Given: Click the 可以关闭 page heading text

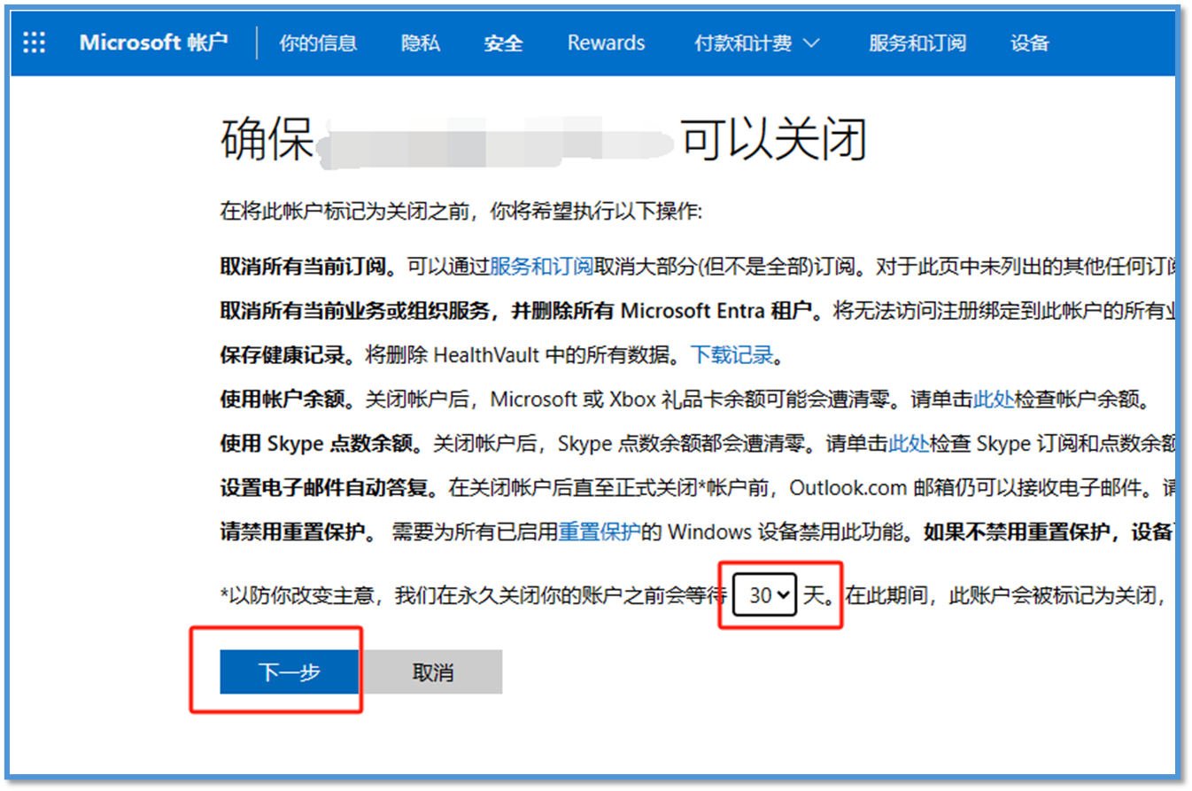Looking at the screenshot, I should coord(772,139).
